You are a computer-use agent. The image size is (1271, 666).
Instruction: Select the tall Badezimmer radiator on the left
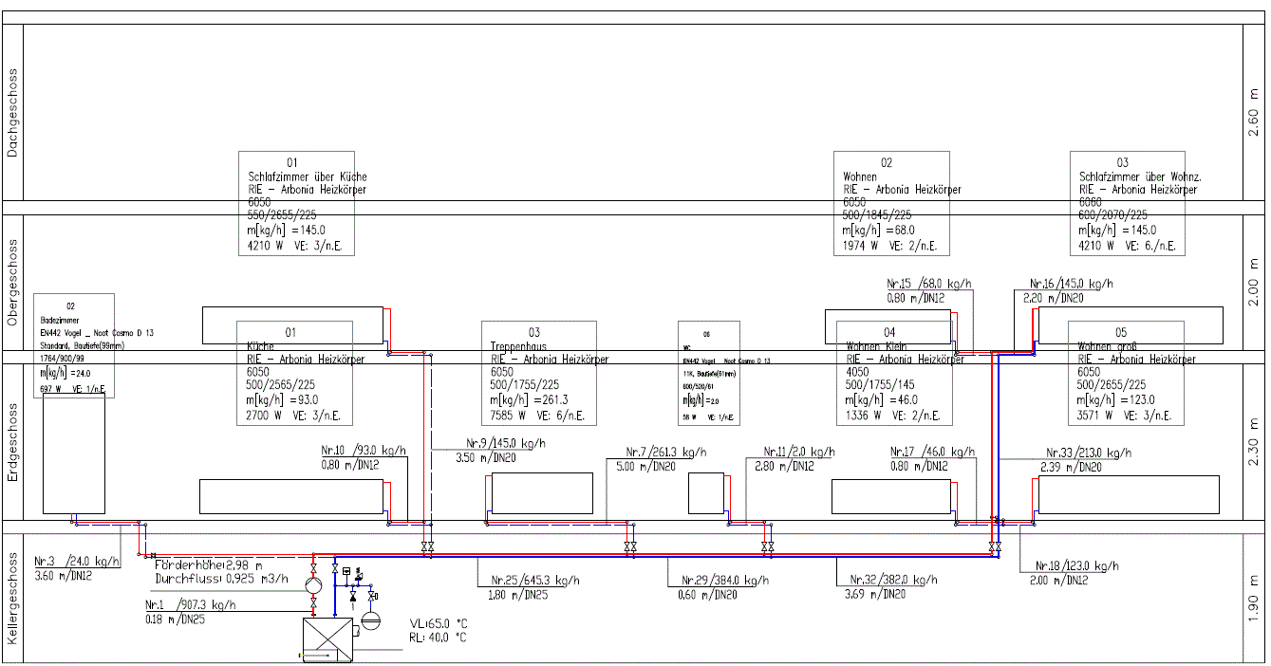[x=73, y=454]
